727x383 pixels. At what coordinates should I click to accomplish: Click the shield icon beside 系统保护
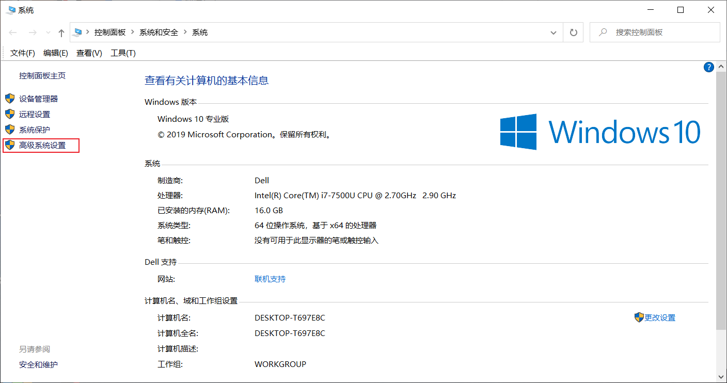(10, 130)
